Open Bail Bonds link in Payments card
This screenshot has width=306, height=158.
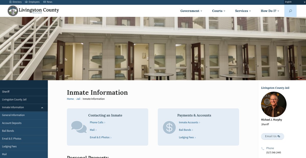(186, 130)
